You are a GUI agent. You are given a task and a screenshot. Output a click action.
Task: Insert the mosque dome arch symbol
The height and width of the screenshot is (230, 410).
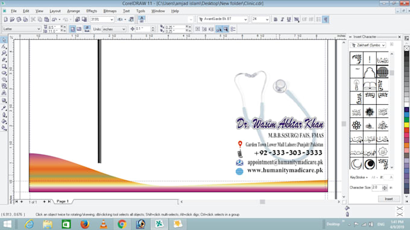tap(370, 72)
